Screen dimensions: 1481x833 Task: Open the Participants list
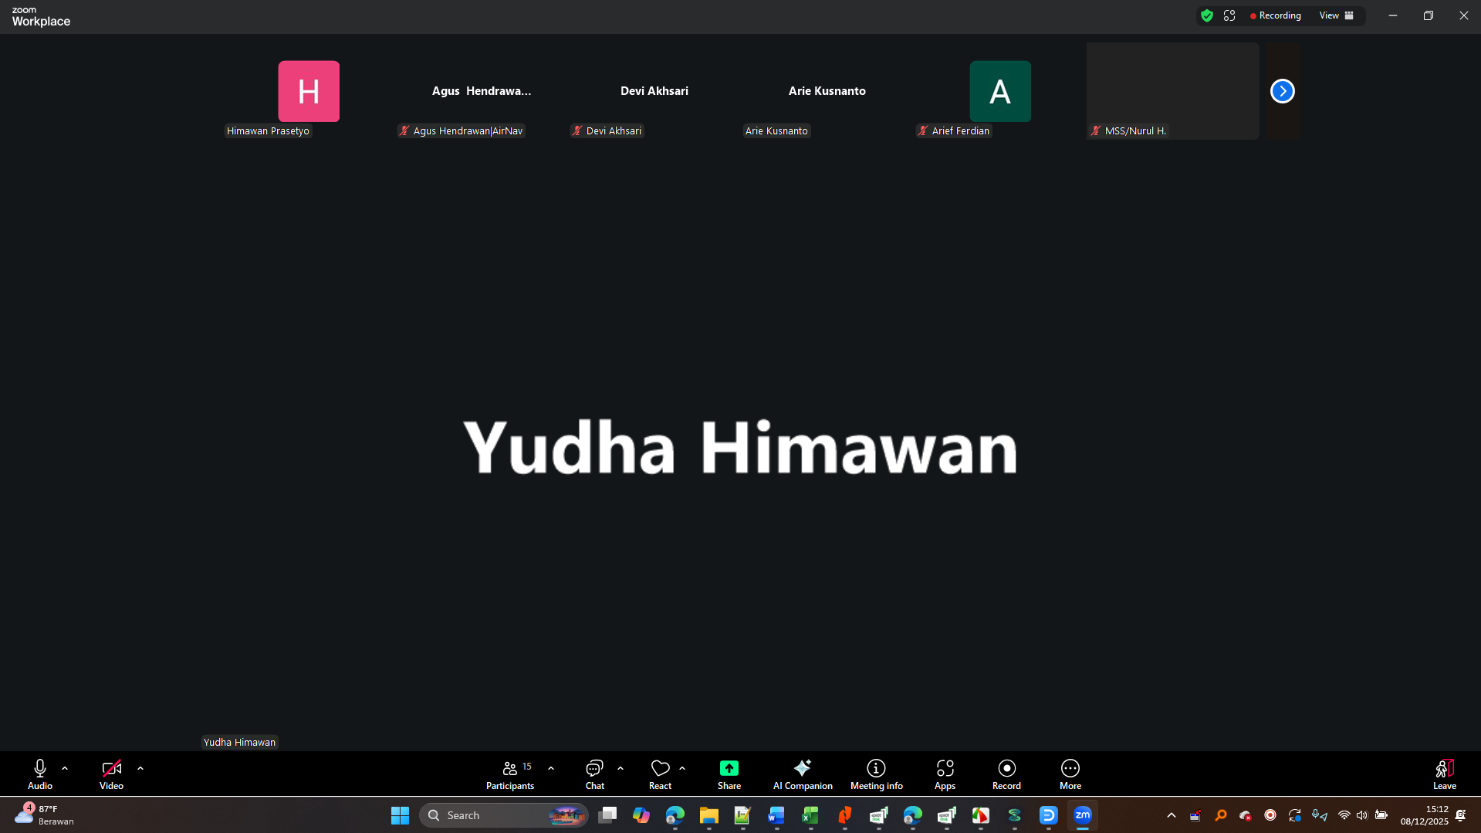[509, 774]
